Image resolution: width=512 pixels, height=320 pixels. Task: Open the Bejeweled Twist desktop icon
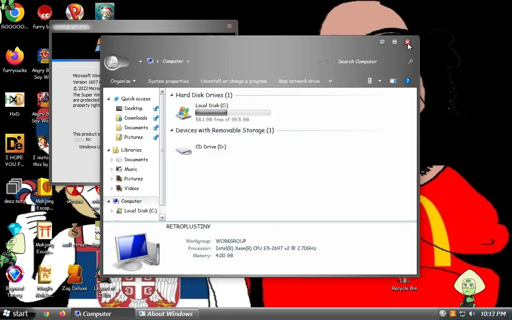point(15,282)
